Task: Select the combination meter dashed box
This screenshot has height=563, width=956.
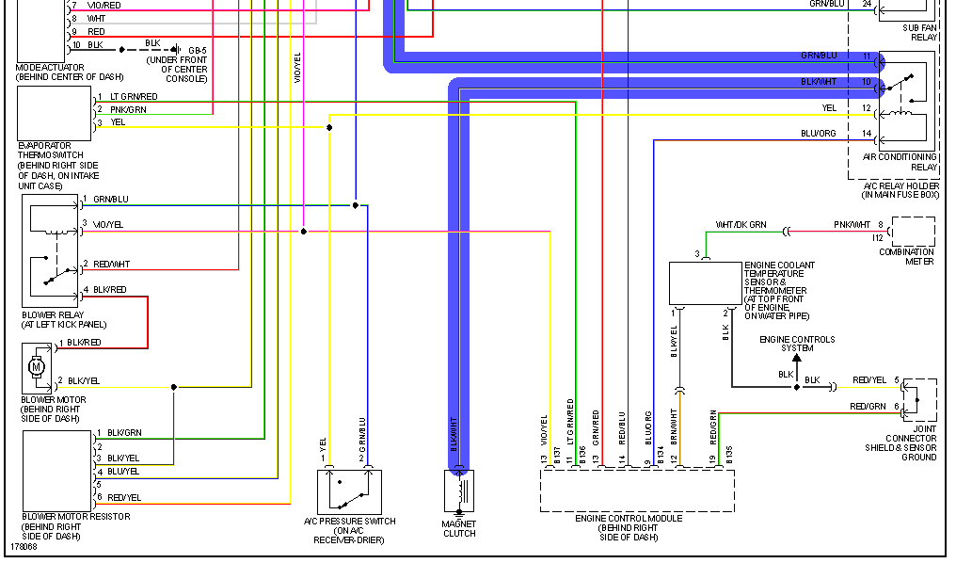Action: (913, 232)
